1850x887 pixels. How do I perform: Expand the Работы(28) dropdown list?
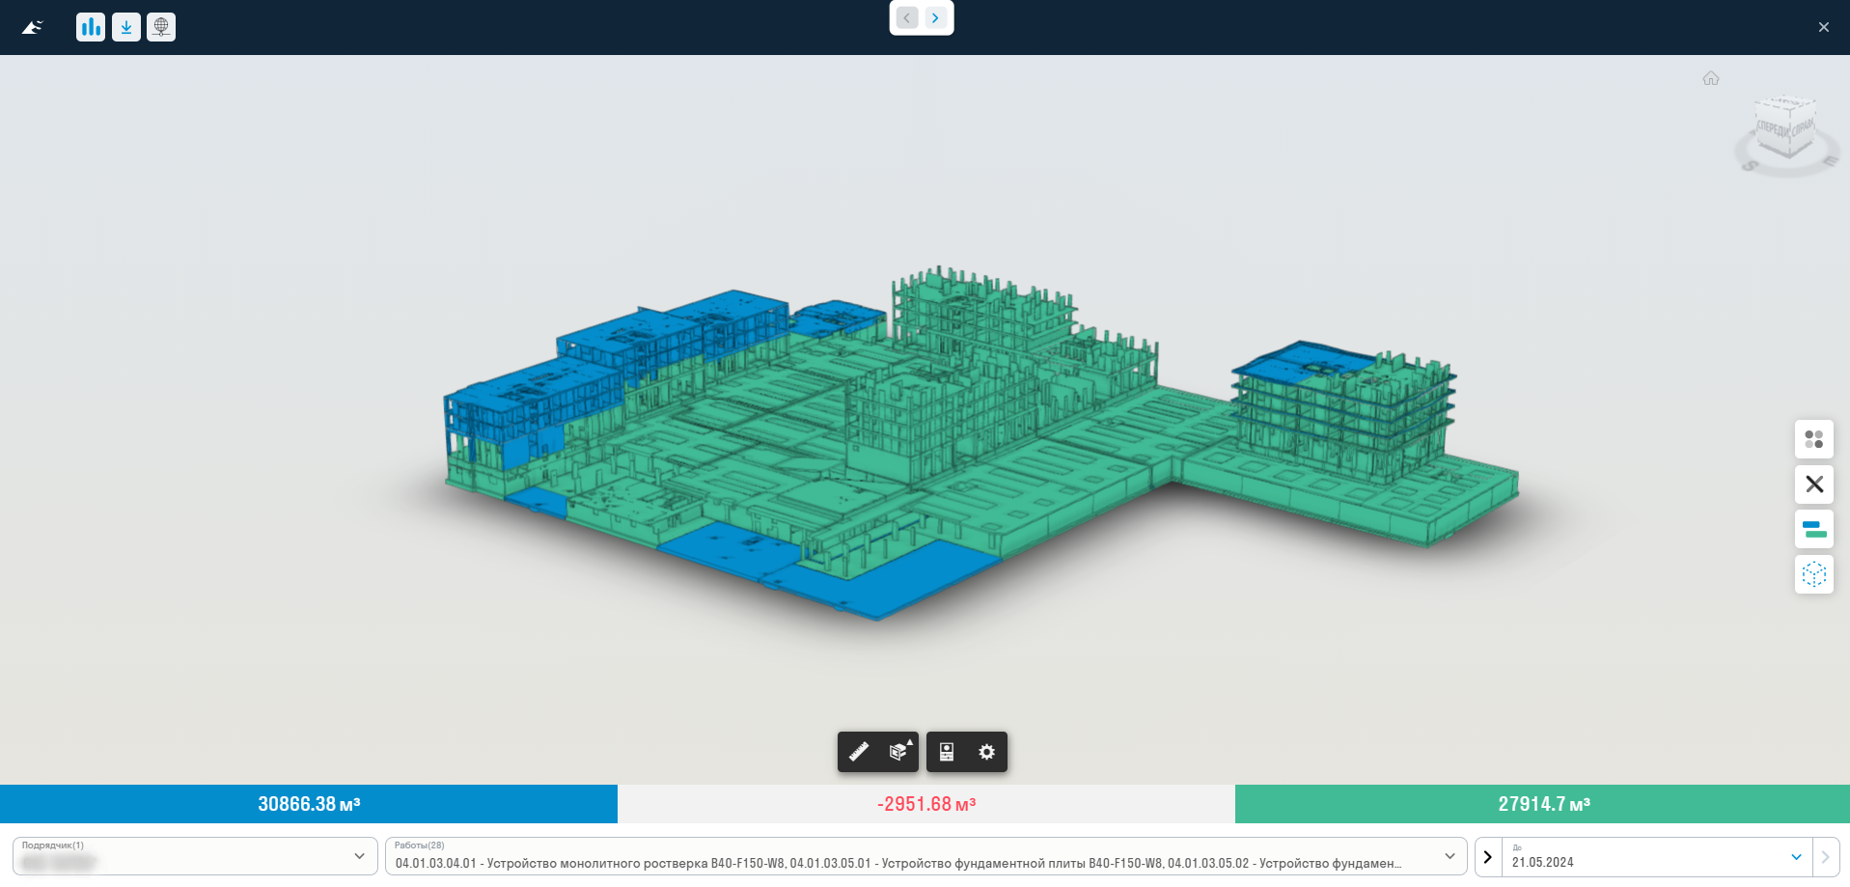[925, 856]
